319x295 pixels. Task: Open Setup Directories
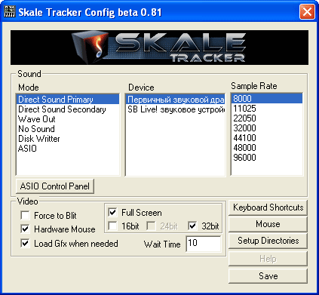pos(268,241)
